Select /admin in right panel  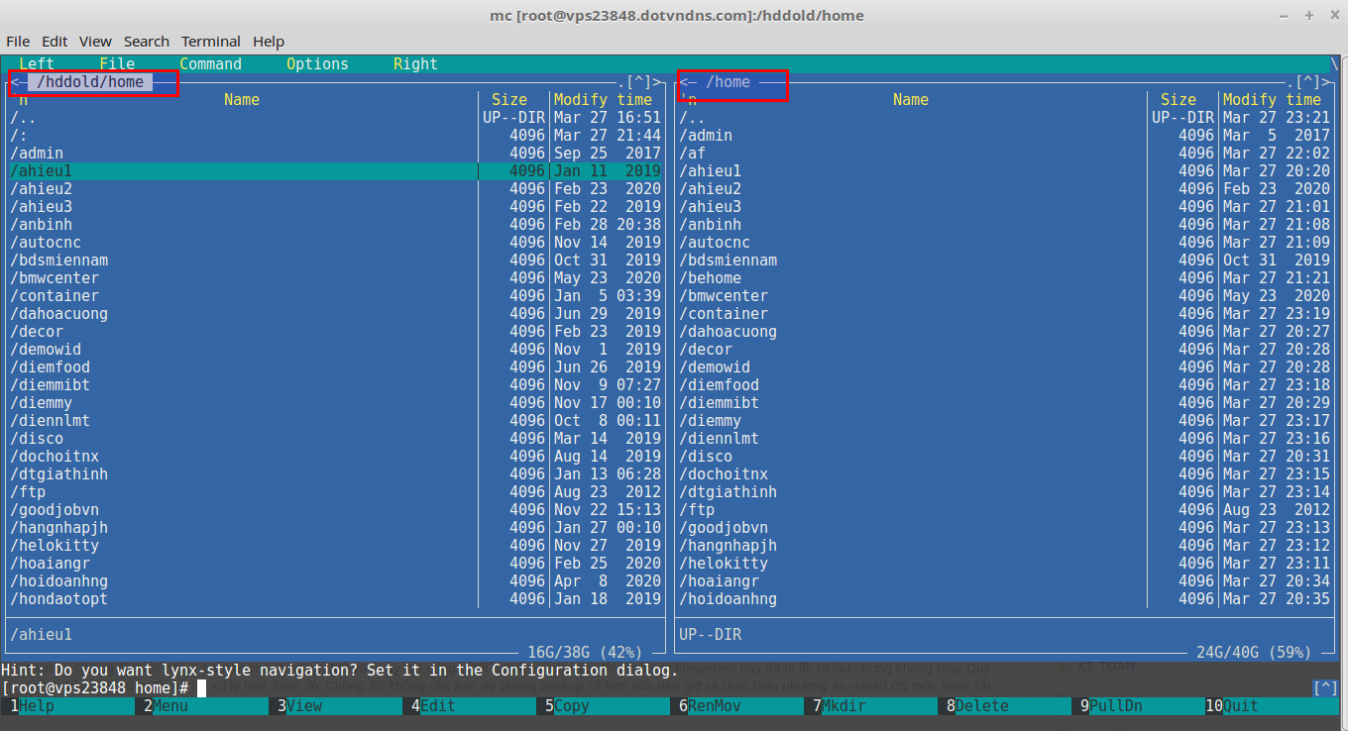tap(1005, 135)
